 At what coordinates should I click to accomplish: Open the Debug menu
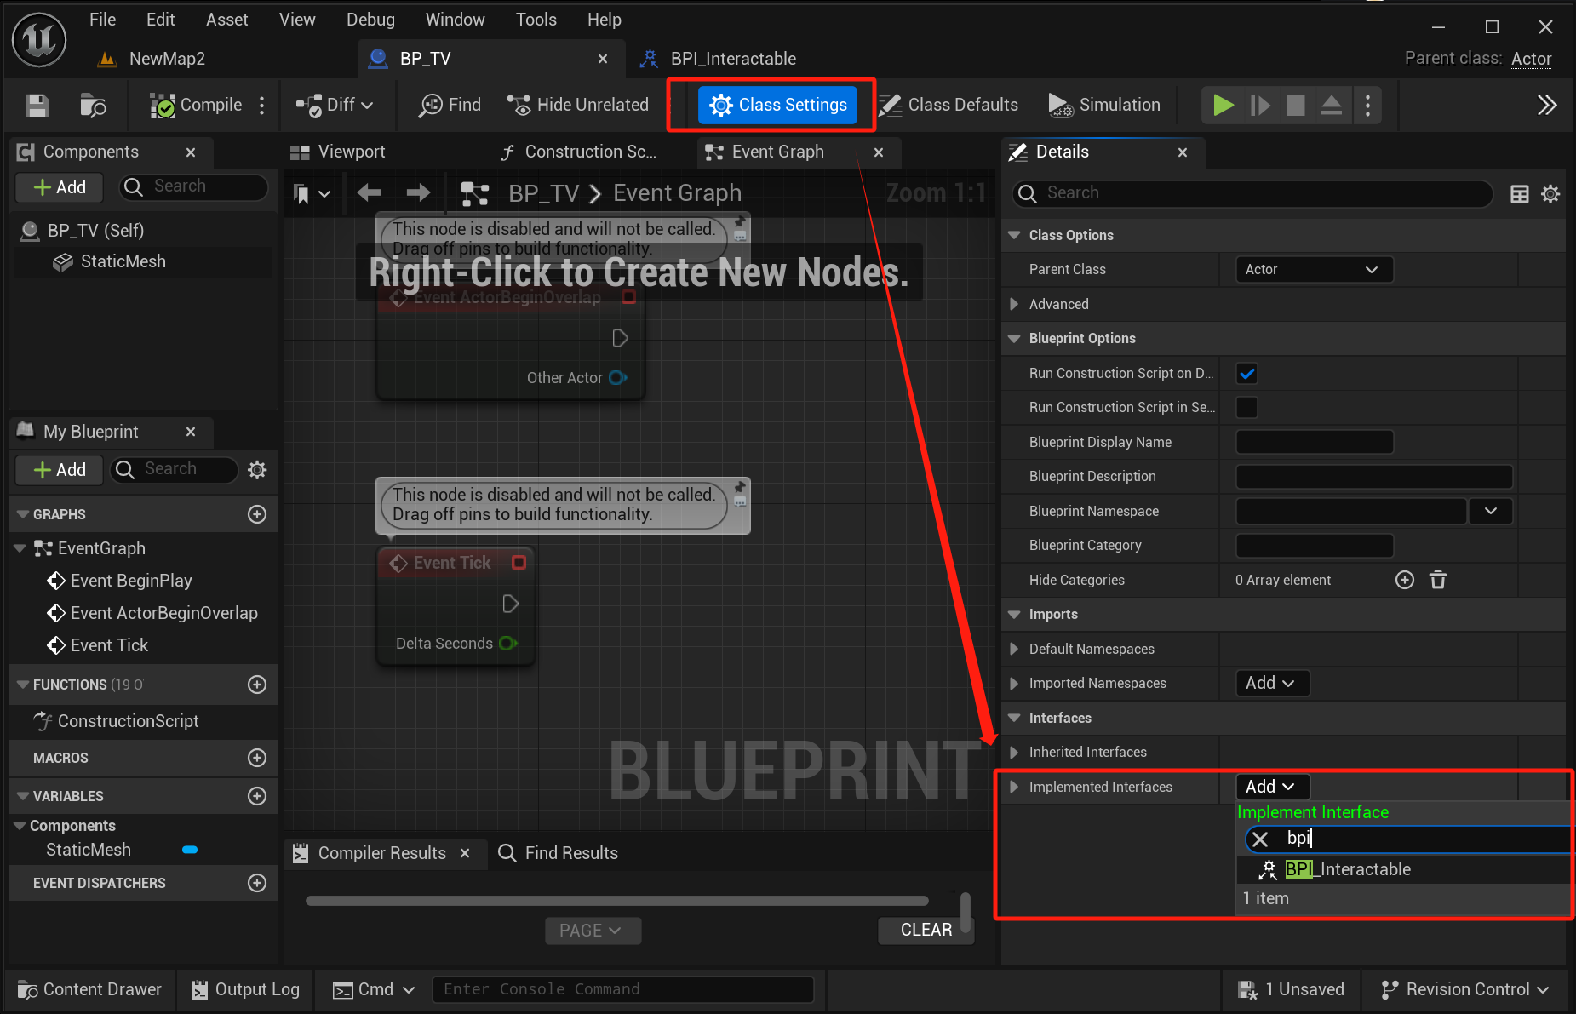[370, 20]
